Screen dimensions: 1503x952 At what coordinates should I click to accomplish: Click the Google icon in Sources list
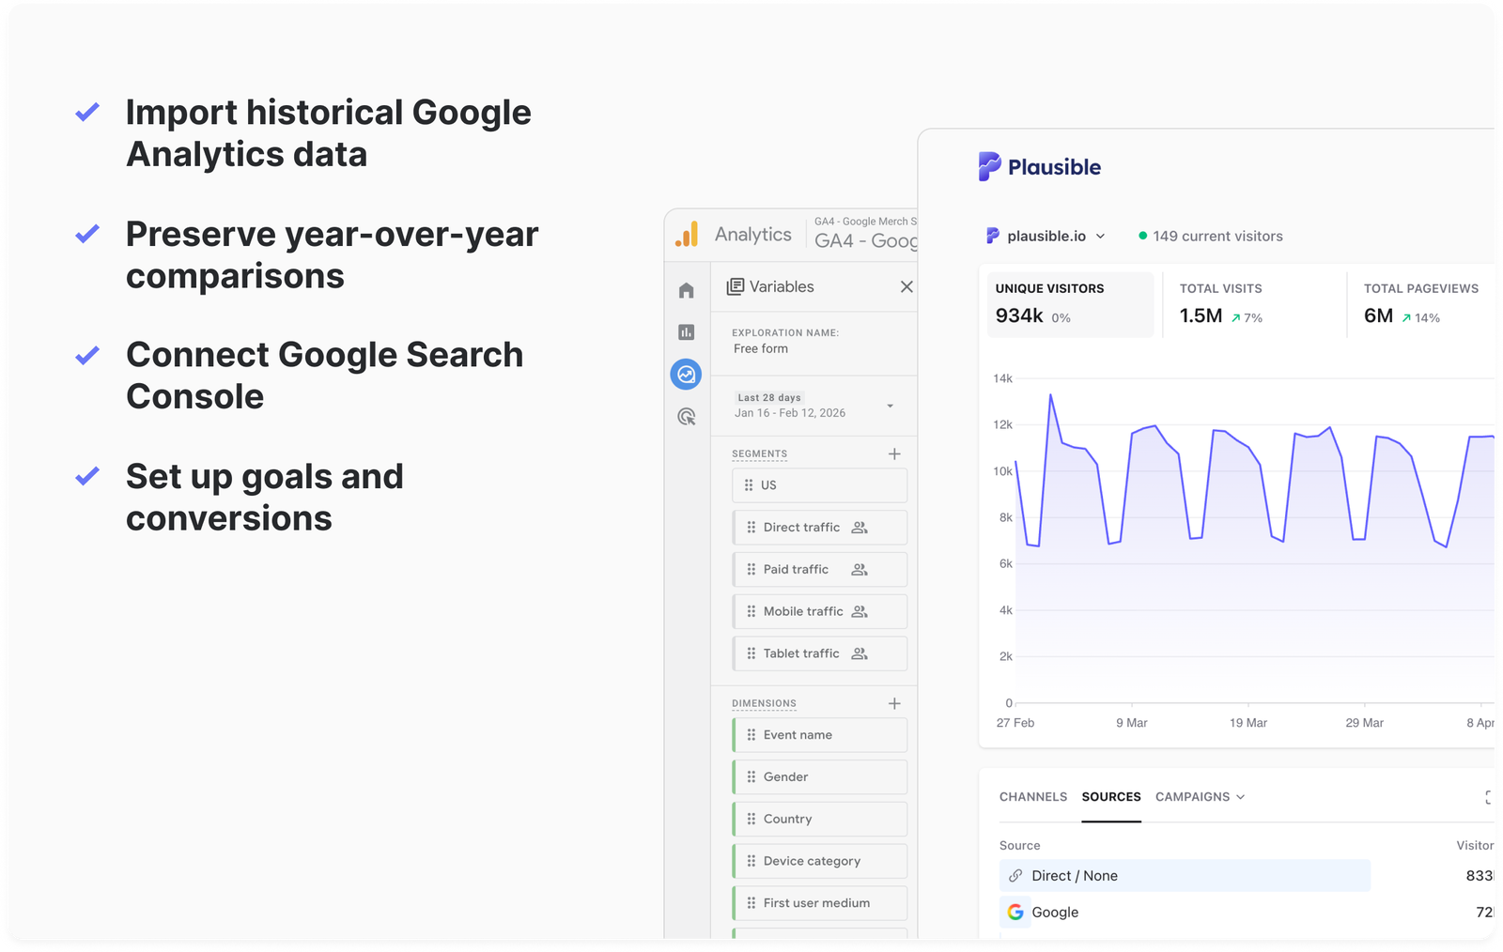click(x=1015, y=912)
